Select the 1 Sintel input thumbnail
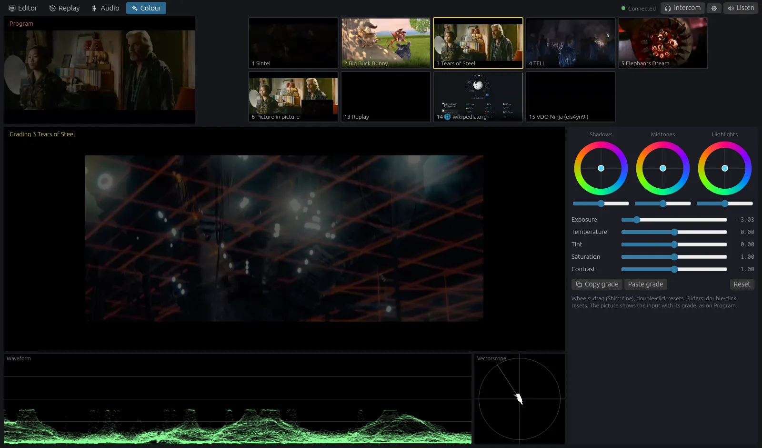This screenshot has height=448, width=762. [x=293, y=43]
